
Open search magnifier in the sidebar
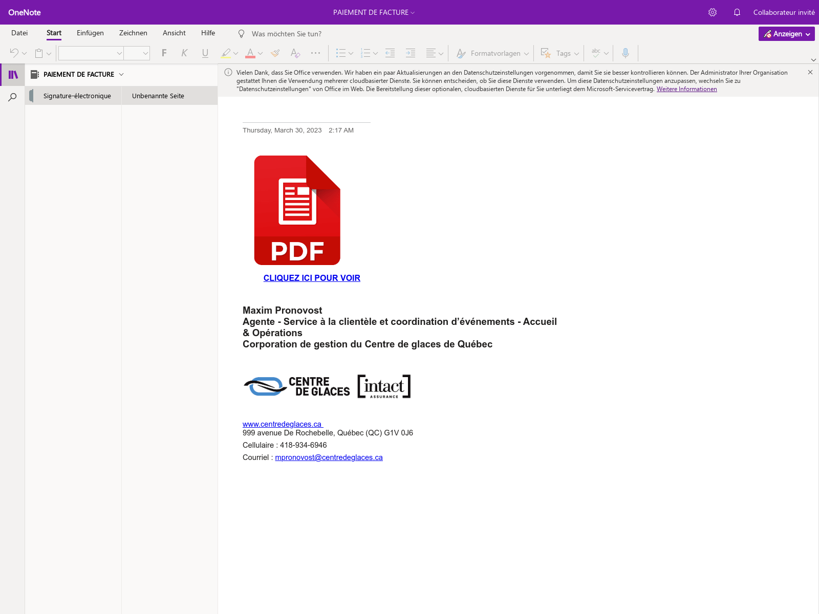13,97
